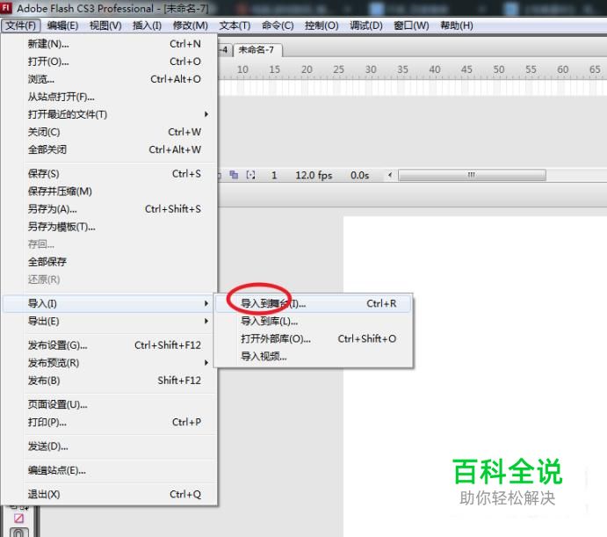Expand the 发布预览(R) submenu arrow
This screenshot has width=607, height=537.
[206, 363]
